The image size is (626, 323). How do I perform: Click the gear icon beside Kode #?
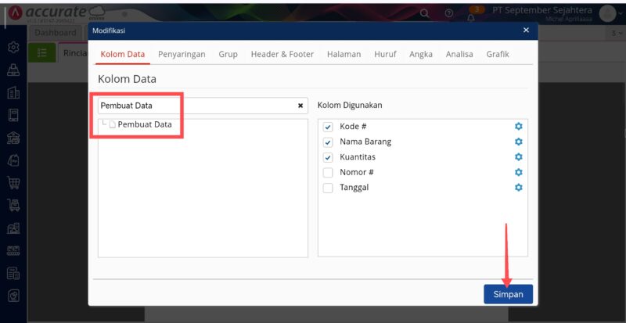[x=518, y=127]
